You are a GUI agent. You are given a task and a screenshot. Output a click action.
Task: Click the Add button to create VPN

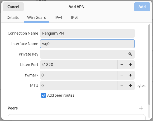pyautogui.click(x=142, y=7)
